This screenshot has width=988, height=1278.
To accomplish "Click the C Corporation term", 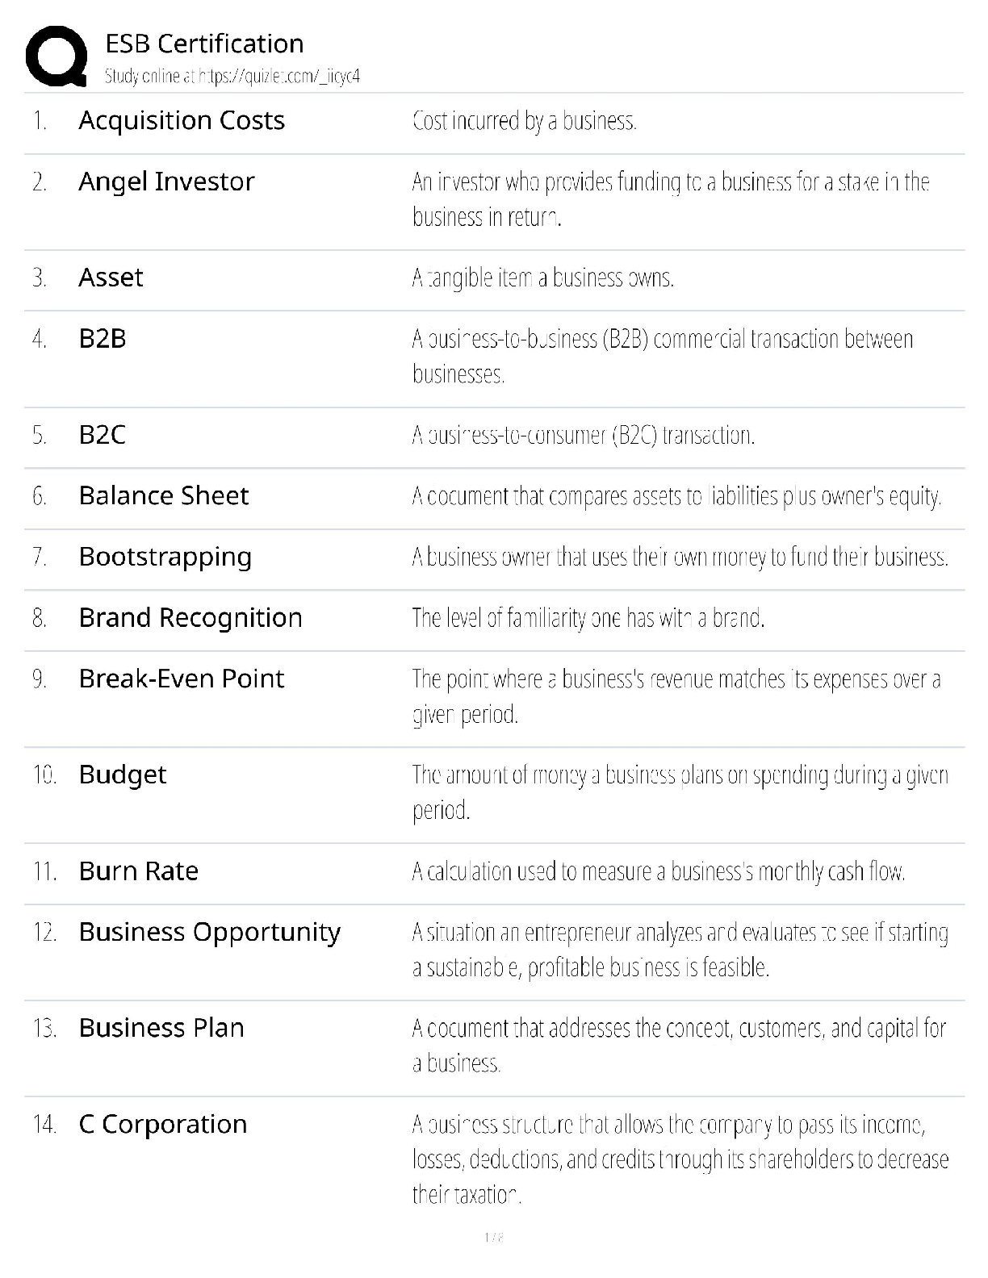I will pos(163,1124).
